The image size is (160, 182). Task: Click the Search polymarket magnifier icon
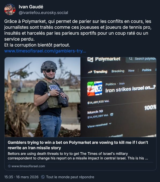coord(131,59)
